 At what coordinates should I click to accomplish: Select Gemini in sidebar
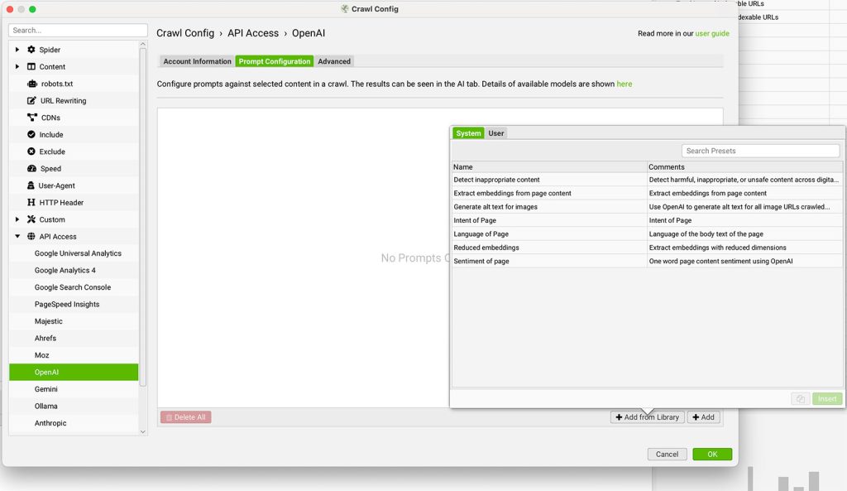tap(74, 389)
